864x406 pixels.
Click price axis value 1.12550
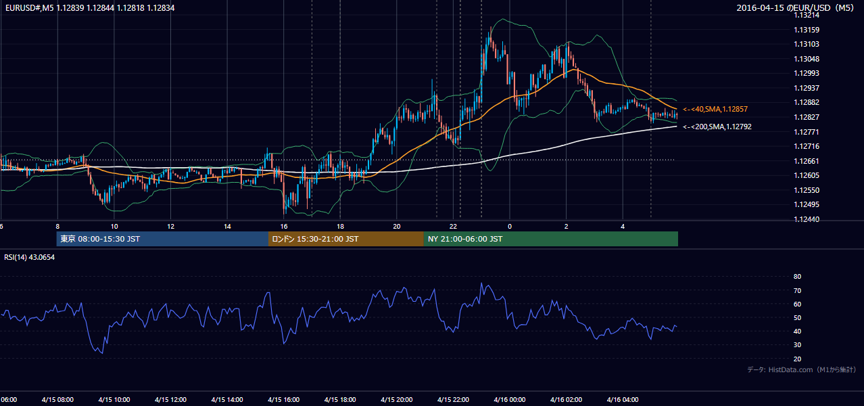[806, 190]
